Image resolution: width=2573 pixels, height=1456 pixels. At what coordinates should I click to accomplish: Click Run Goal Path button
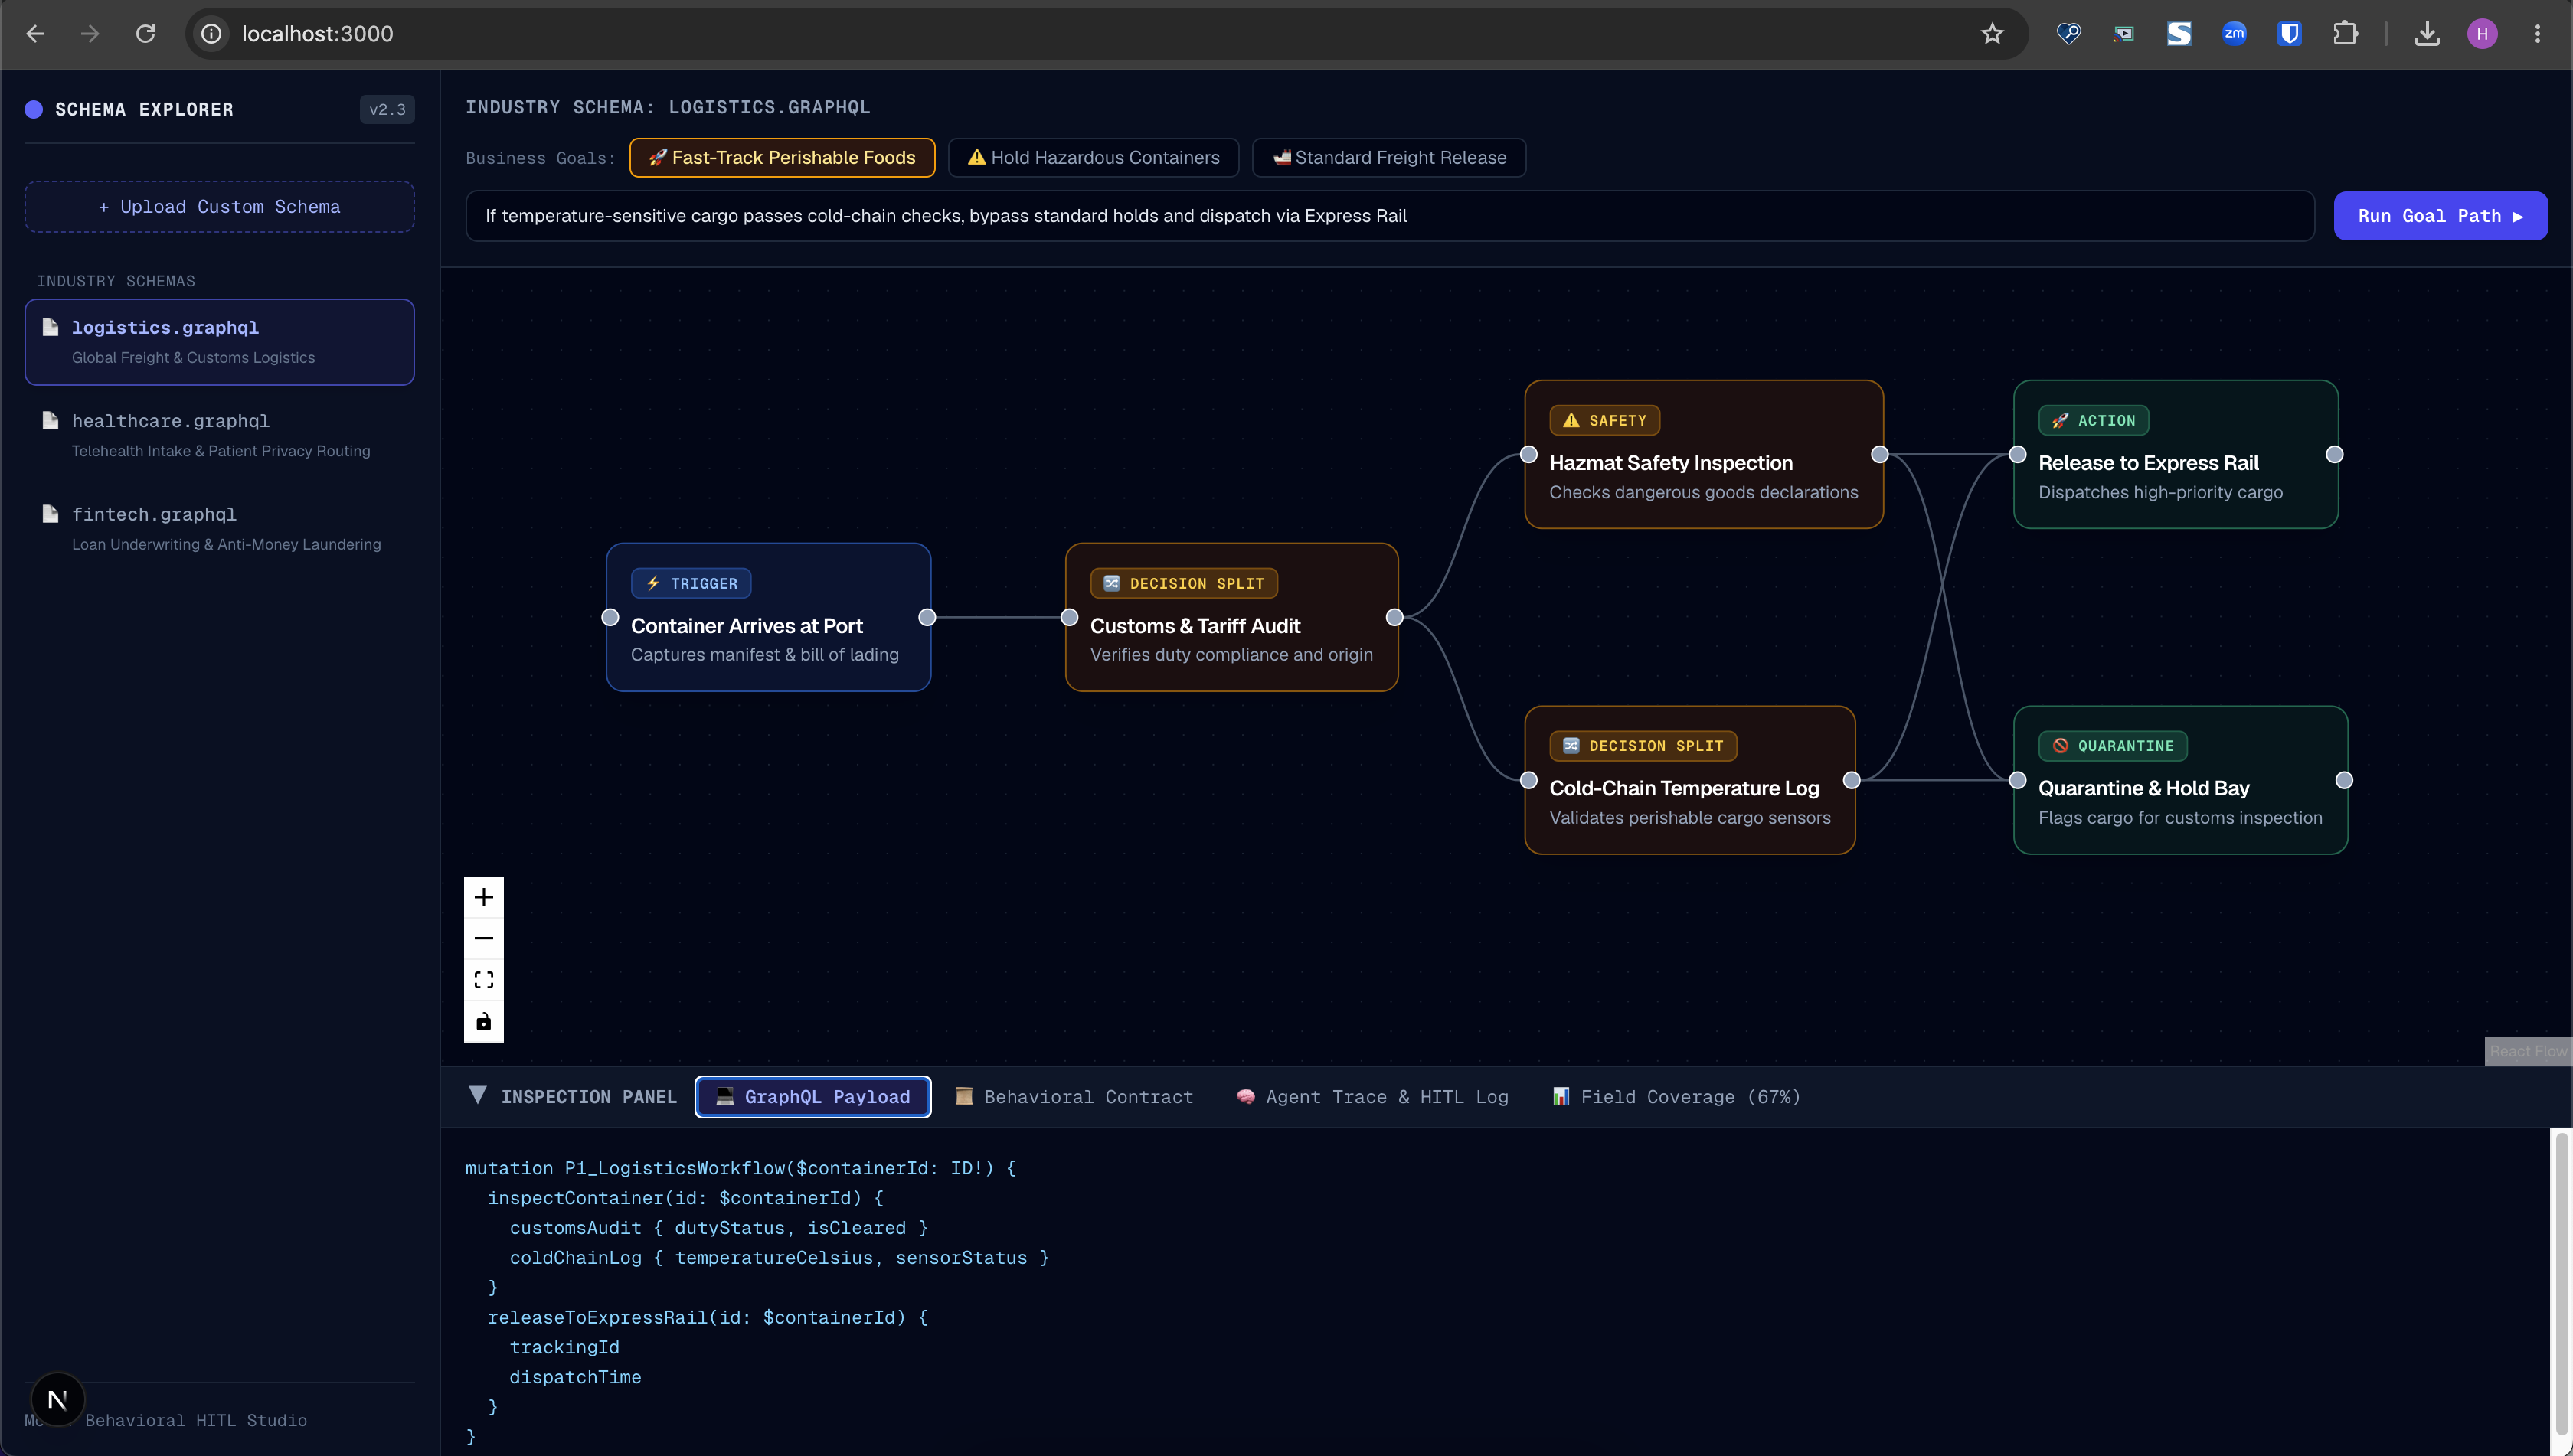pyautogui.click(x=2440, y=216)
